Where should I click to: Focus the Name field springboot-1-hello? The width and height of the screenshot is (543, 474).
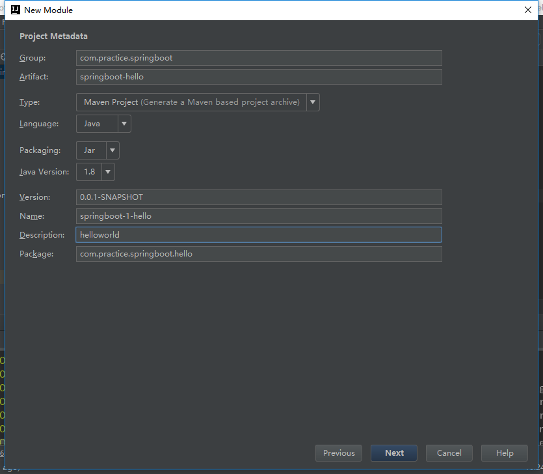(x=259, y=216)
